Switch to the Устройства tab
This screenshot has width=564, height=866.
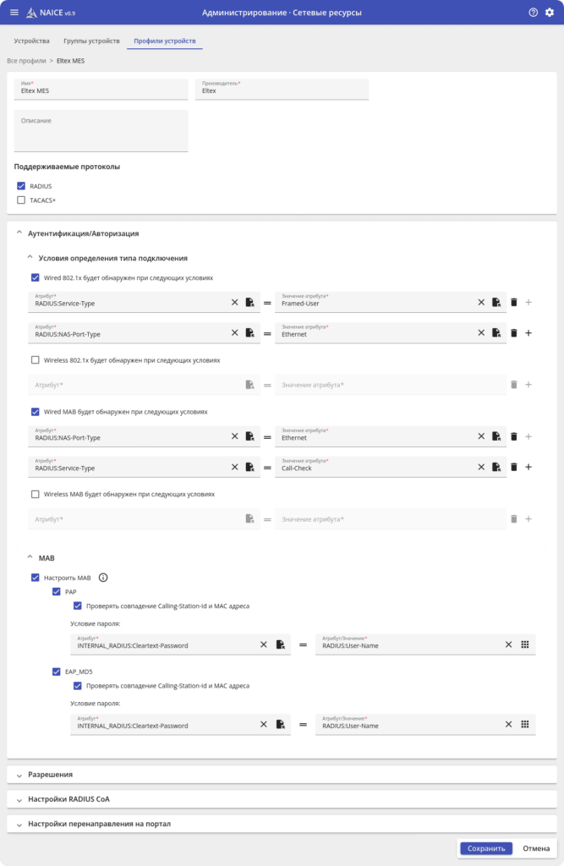click(33, 41)
